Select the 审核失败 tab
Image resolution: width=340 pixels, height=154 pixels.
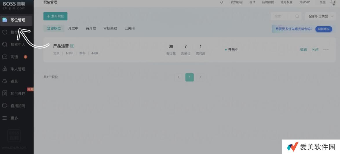(110, 28)
